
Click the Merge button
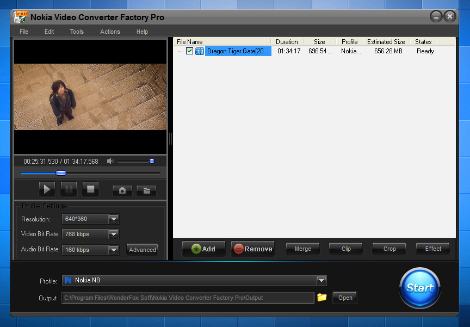pos(303,249)
